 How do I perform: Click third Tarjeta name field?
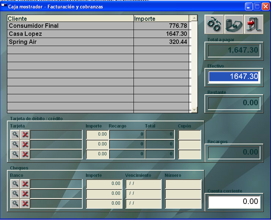[x=56, y=154]
